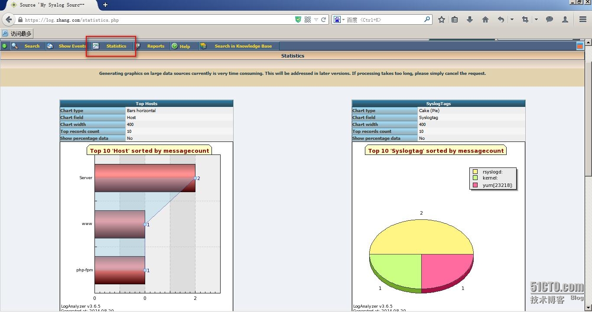Click the pink yum[23218] legend swatch
This screenshot has height=312, width=592.
coord(475,185)
